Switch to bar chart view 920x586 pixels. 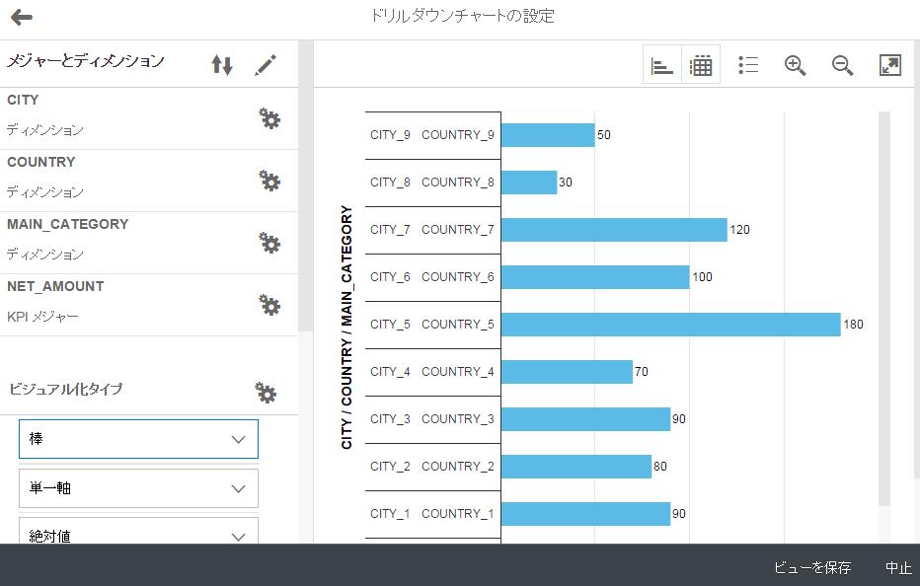tap(662, 65)
